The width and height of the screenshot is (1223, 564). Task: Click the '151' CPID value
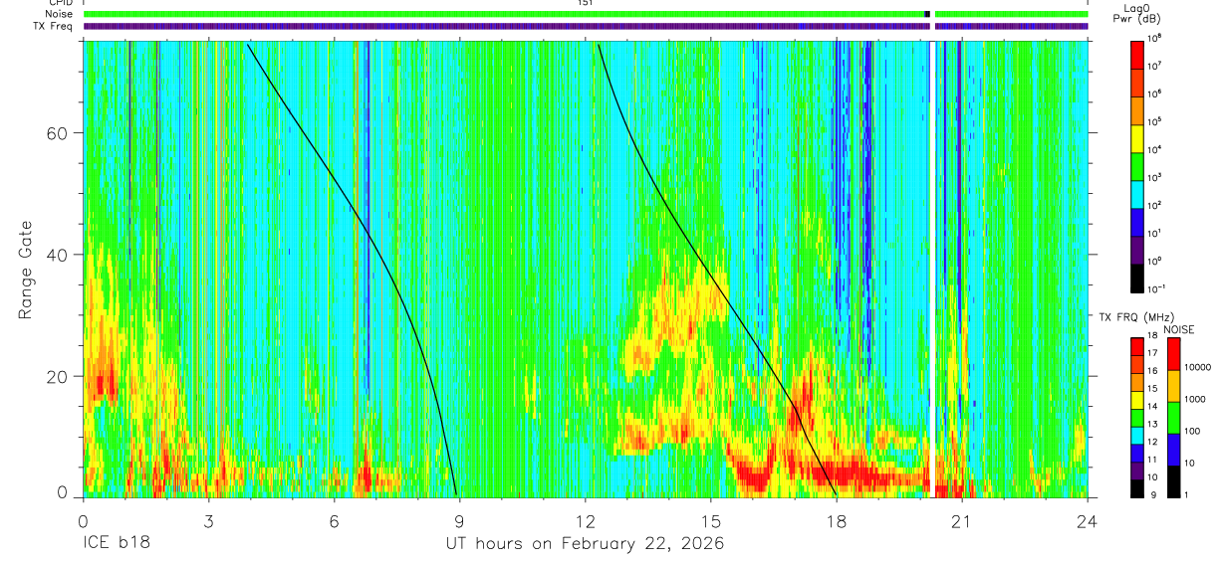coord(586,3)
